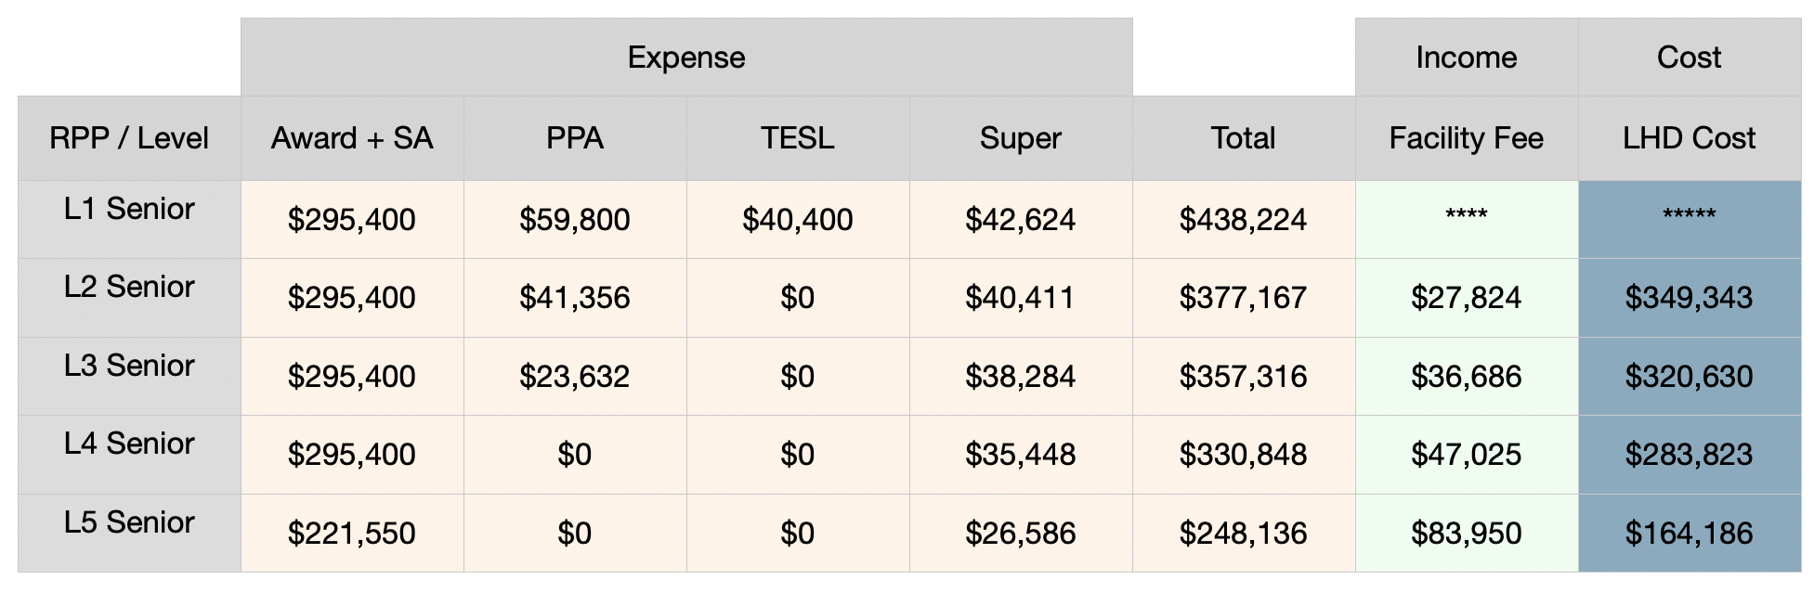This screenshot has height=592, width=1814.
Task: Select the Award + SA column header
Action: [x=352, y=138]
